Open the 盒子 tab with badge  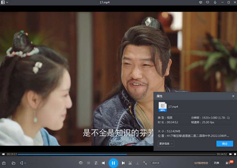(228, 163)
